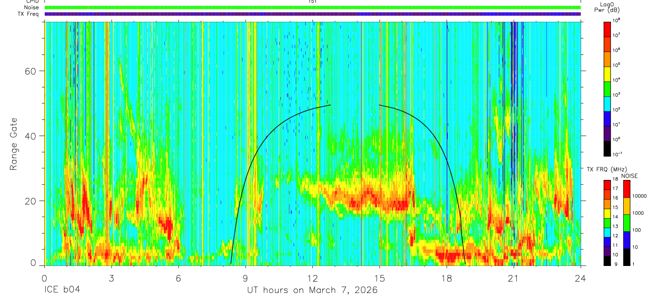Viewport: 653px width, 301px height.
Task: Click the 'Lag0 Pwr (dB)' colorbar title
Action: [606, 7]
